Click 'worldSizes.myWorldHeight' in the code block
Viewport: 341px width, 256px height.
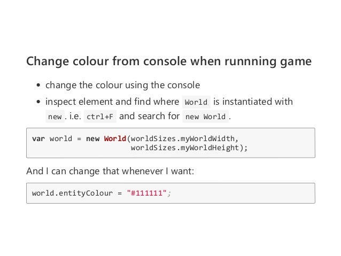click(185, 148)
